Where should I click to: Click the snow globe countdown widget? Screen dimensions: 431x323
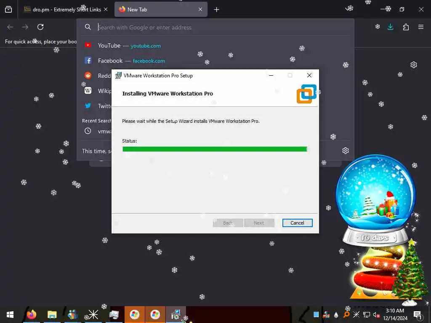click(x=375, y=200)
